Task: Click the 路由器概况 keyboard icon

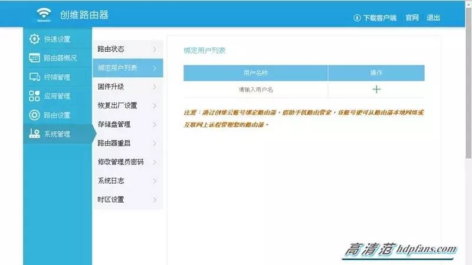Action: 34,58
